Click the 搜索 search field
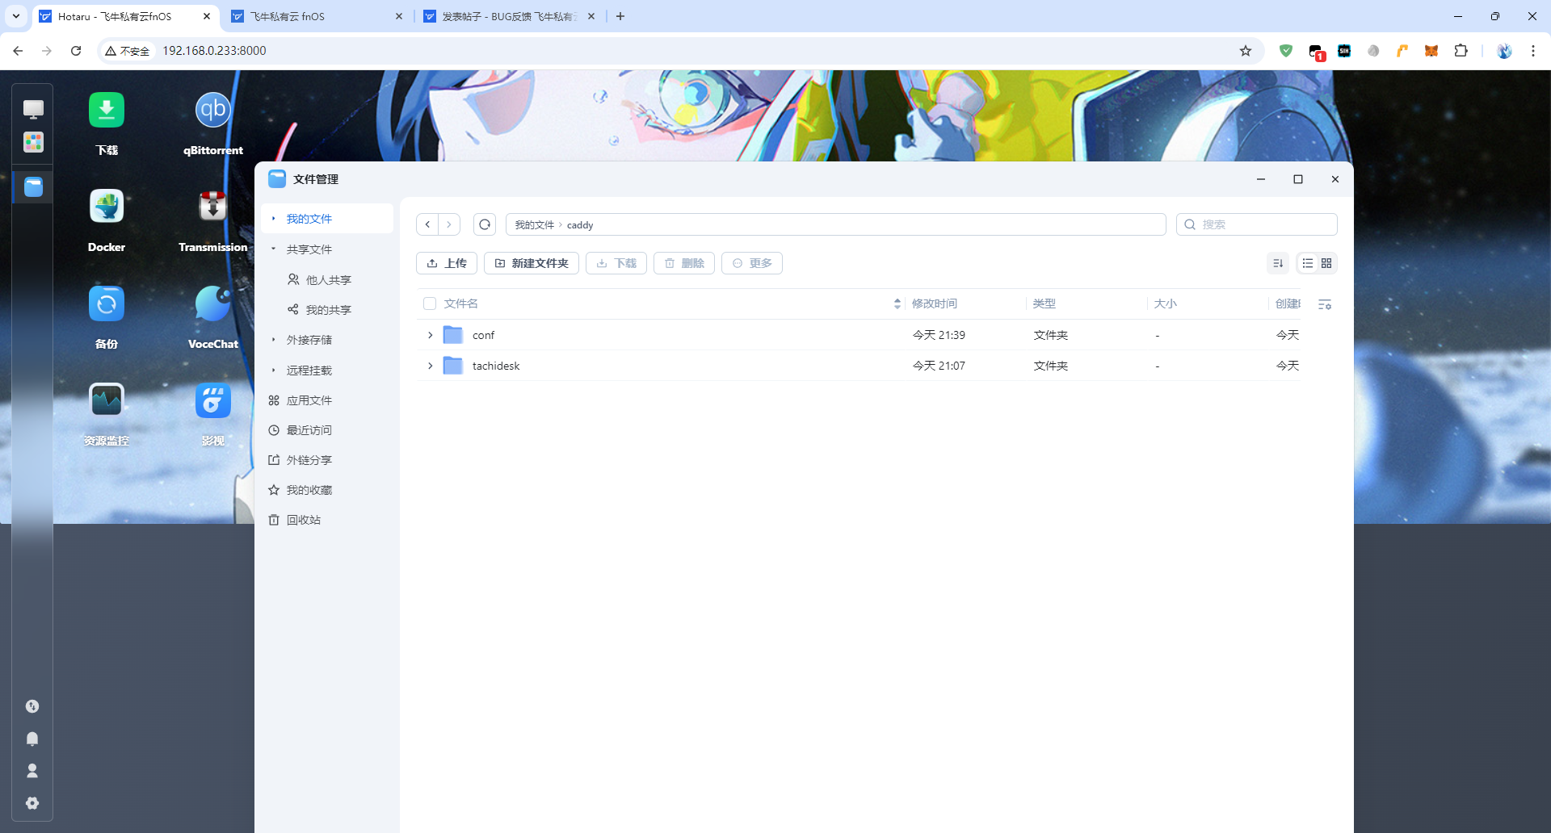 1257,224
